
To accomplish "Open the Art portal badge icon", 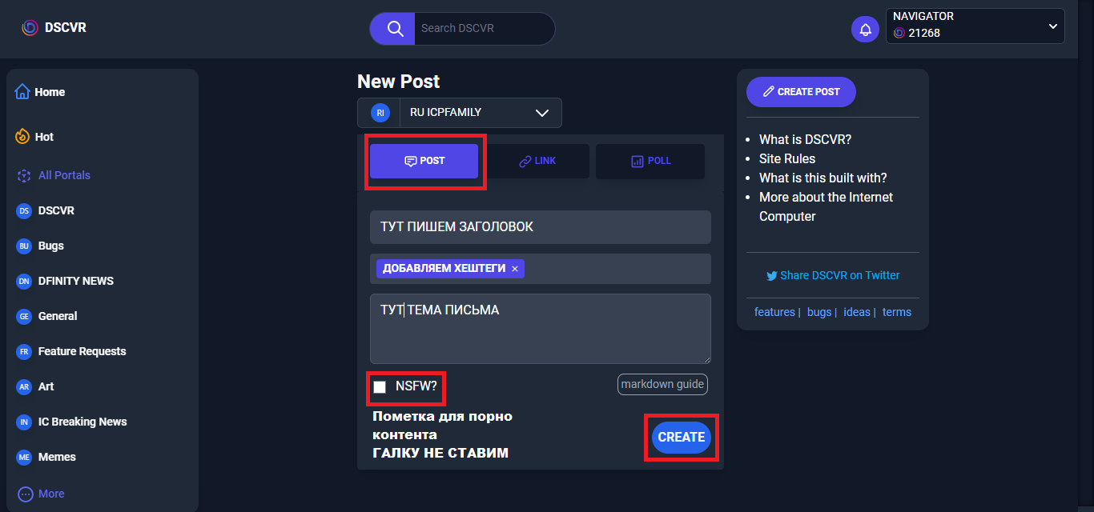I will coord(24,386).
